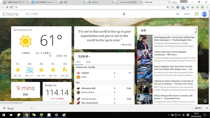Switch to the Lantern browser tab
Viewport: 210px width, 118px height.
point(100,2)
